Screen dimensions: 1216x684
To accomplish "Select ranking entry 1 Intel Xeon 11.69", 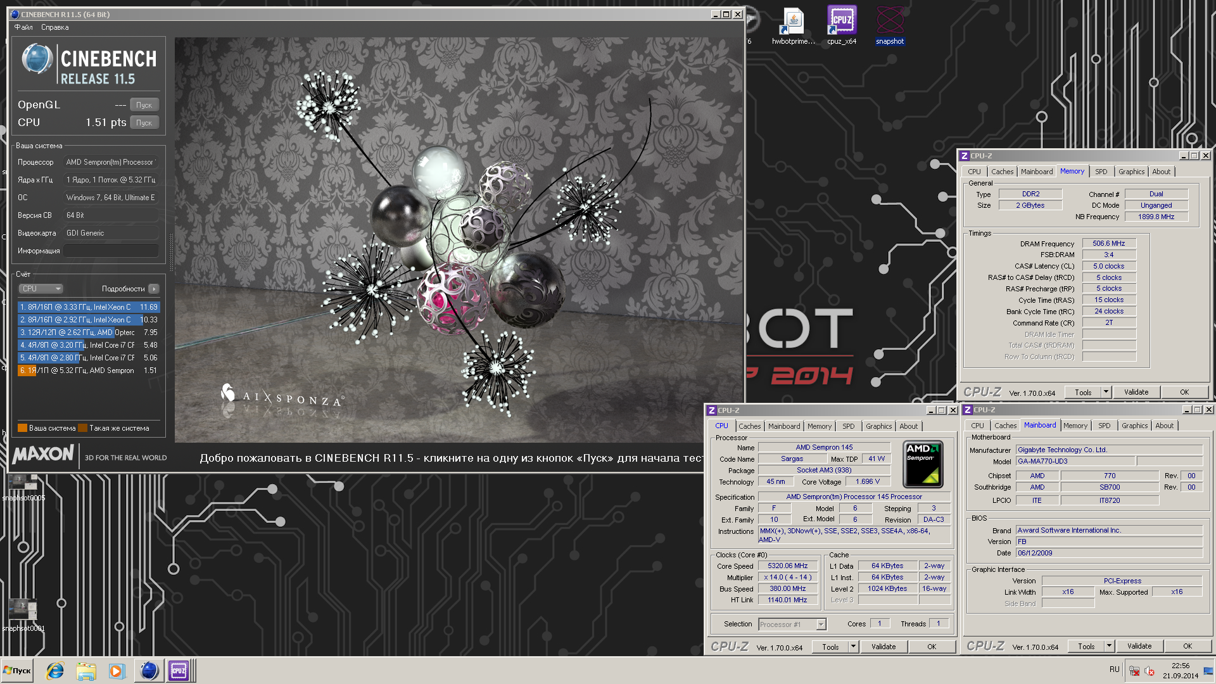I will 89,307.
